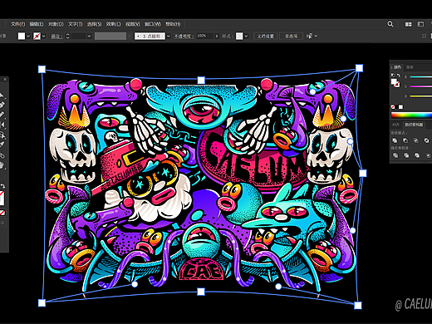Open the 效果(C) menu
432x324 pixels.
(113, 24)
